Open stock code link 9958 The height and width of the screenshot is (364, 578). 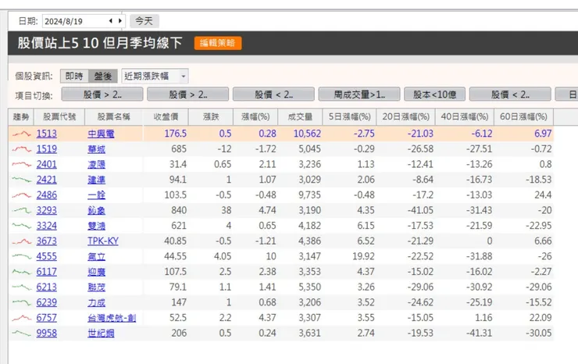point(46,333)
